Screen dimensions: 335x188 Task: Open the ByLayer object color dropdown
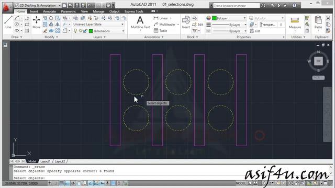229,18
